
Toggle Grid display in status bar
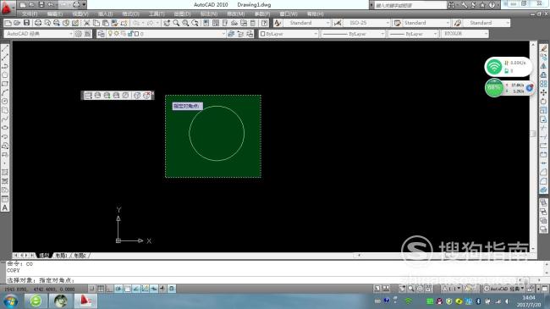[101, 289]
